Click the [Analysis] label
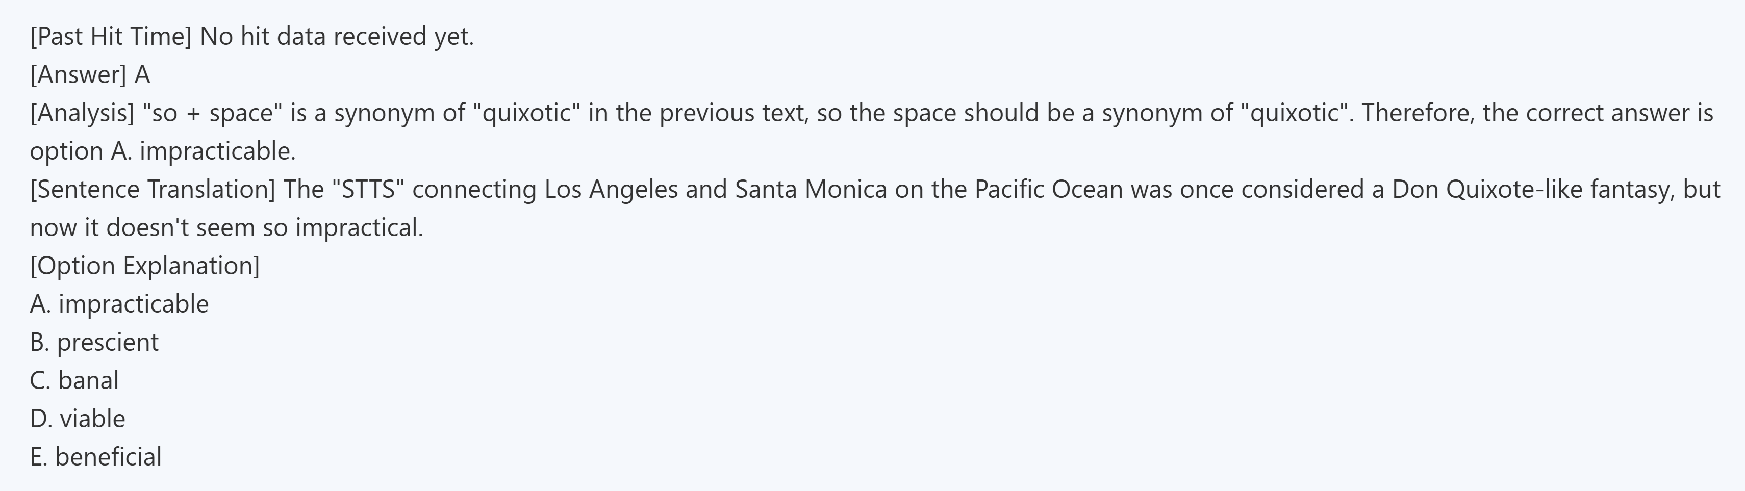The width and height of the screenshot is (1745, 491). (82, 113)
